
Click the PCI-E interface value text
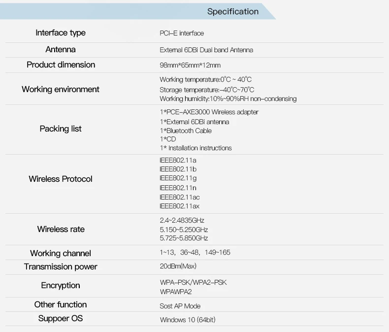pyautogui.click(x=182, y=33)
